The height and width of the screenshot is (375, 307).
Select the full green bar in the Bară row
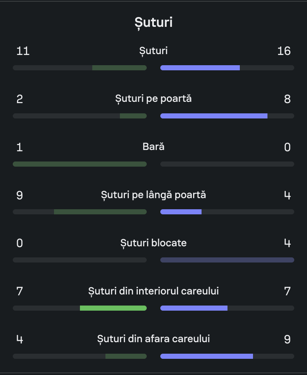[x=80, y=164]
